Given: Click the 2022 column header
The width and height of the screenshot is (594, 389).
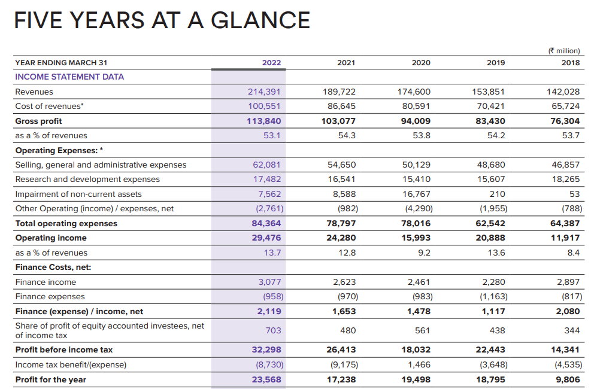Looking at the screenshot, I should point(271,63).
